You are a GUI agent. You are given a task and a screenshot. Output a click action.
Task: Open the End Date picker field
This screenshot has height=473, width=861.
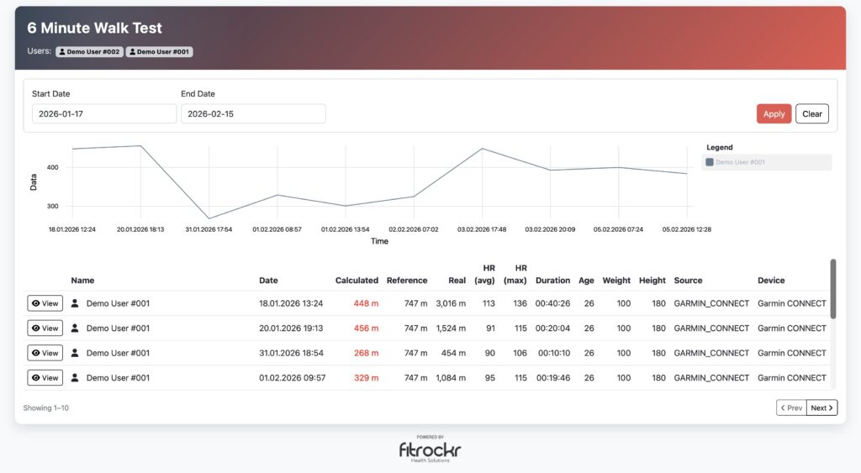(253, 113)
